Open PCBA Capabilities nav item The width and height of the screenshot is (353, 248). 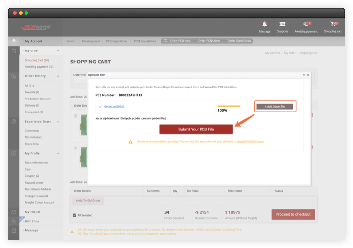145,41
